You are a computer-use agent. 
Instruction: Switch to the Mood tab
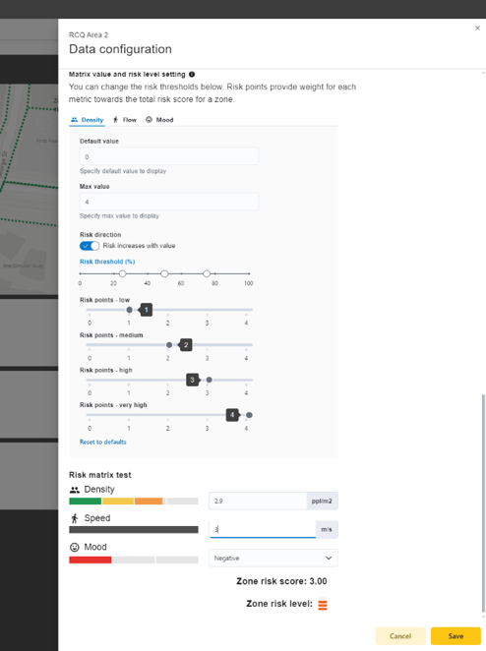coord(159,120)
